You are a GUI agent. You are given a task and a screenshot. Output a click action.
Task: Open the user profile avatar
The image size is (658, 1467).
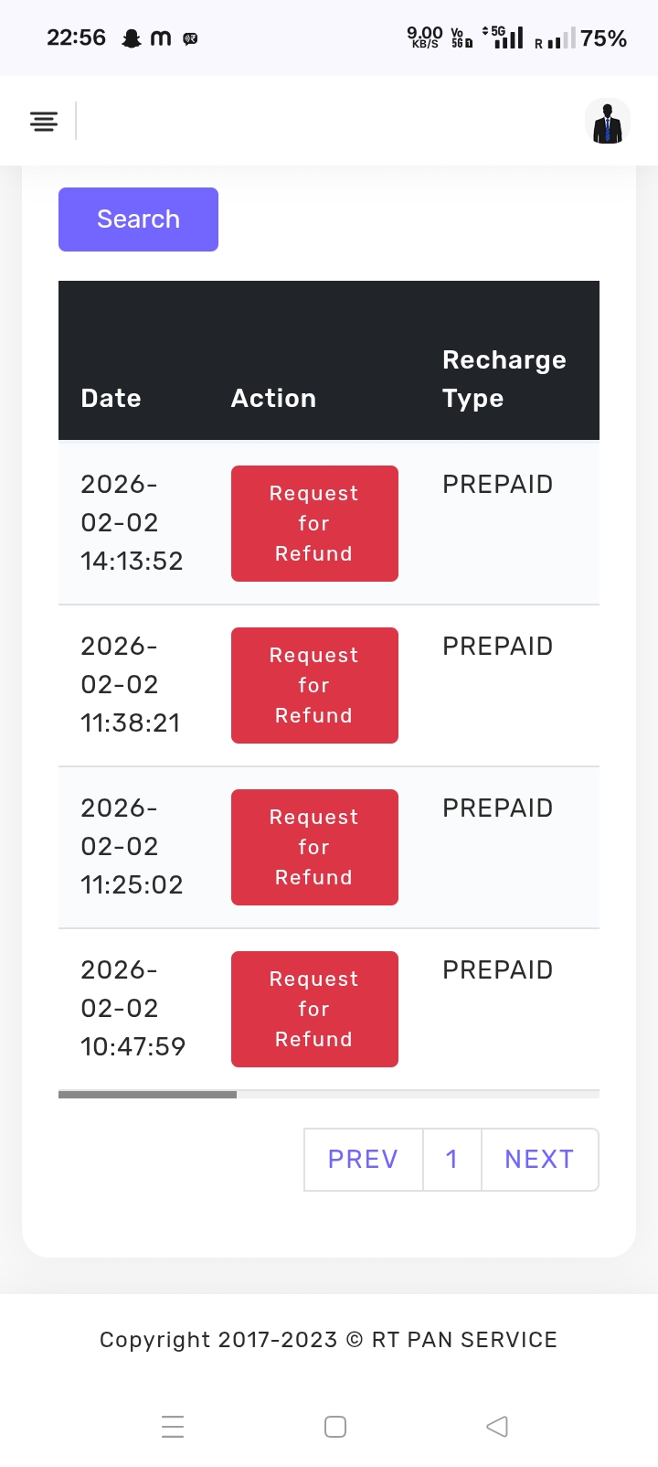click(x=607, y=122)
